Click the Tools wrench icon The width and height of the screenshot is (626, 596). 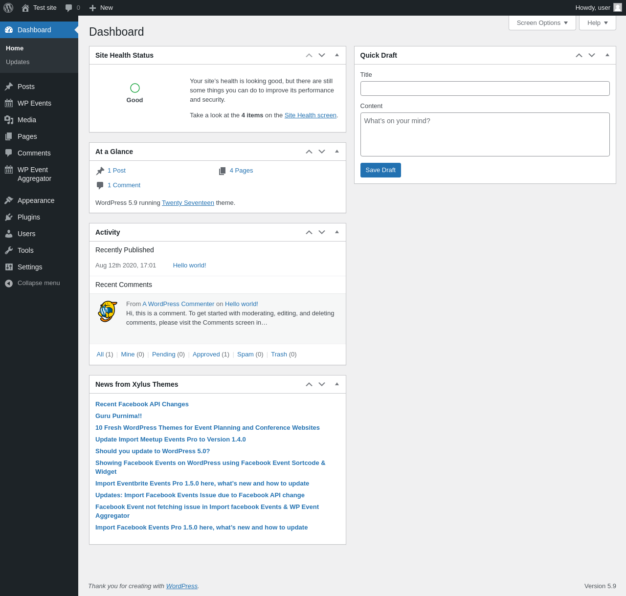[9, 250]
